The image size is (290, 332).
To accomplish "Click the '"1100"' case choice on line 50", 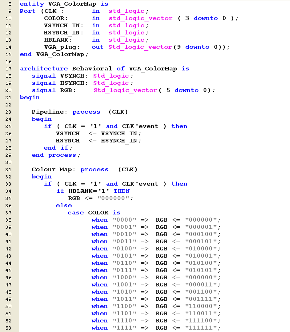I will pyautogui.click(x=124, y=306).
